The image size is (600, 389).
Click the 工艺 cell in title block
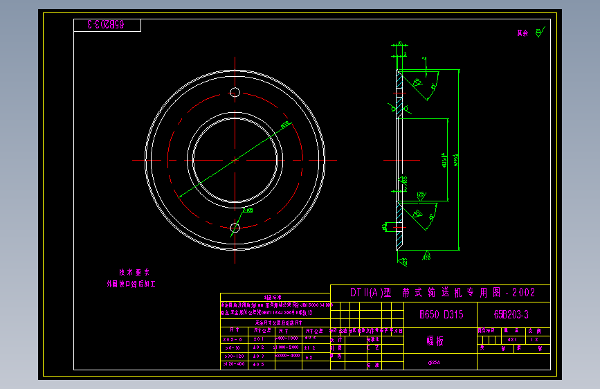[373, 347]
